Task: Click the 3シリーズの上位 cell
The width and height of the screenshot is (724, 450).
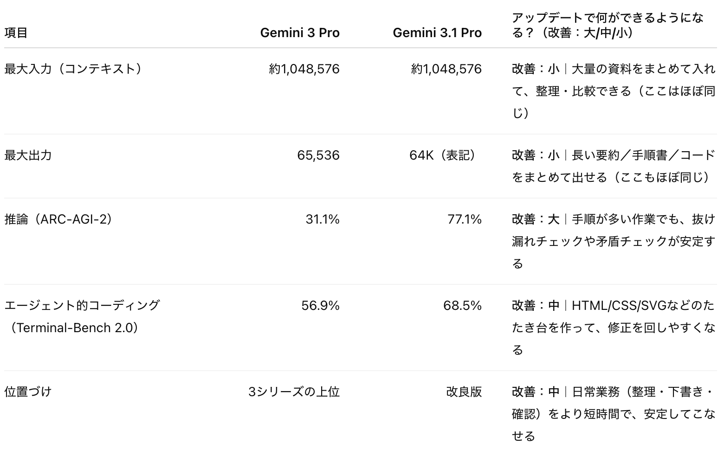Action: point(294,392)
